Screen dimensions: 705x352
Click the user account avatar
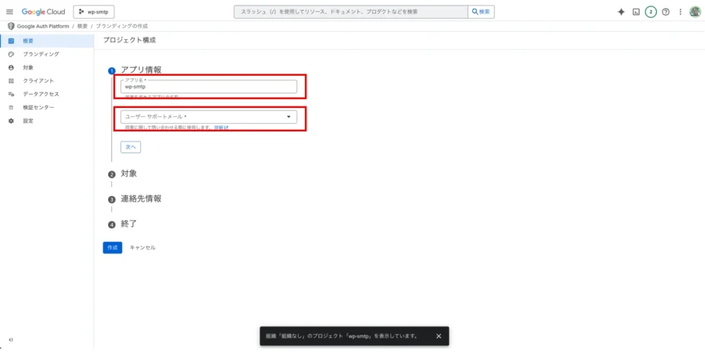tap(695, 12)
